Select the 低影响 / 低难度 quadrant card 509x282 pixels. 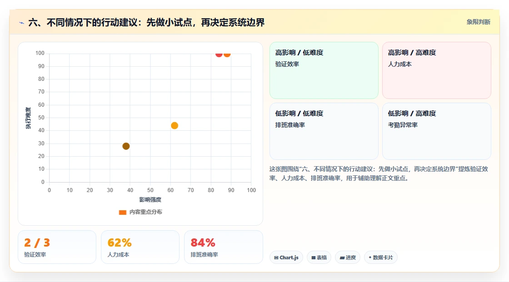pos(324,131)
